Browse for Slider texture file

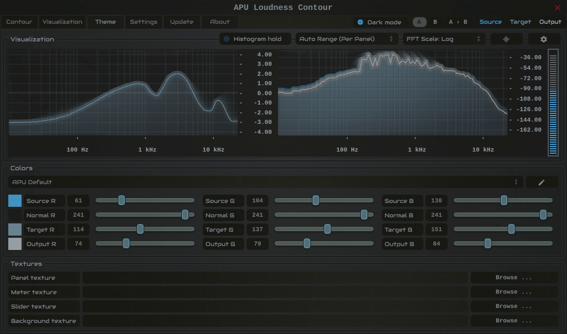click(514, 306)
